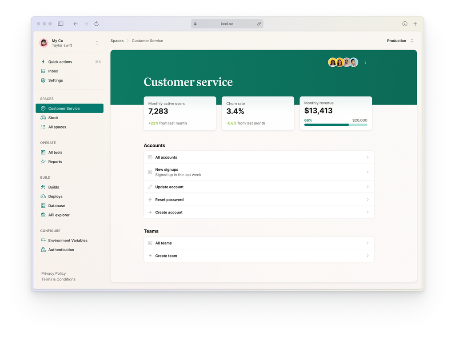455x337 pixels.
Task: Click the API explorer icon
Action: click(x=43, y=215)
